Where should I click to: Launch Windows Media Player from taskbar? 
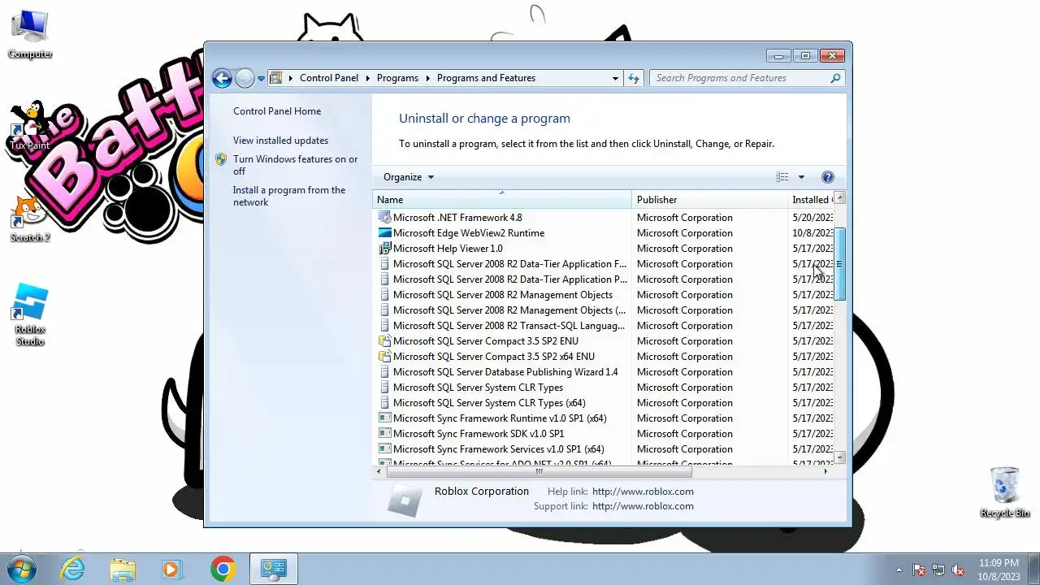pos(171,570)
